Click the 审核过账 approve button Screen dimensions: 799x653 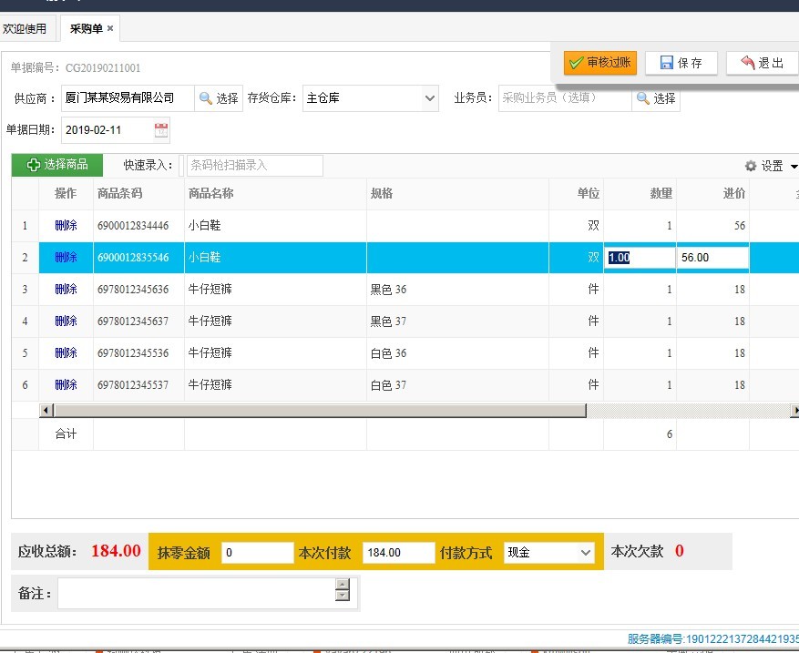[600, 63]
